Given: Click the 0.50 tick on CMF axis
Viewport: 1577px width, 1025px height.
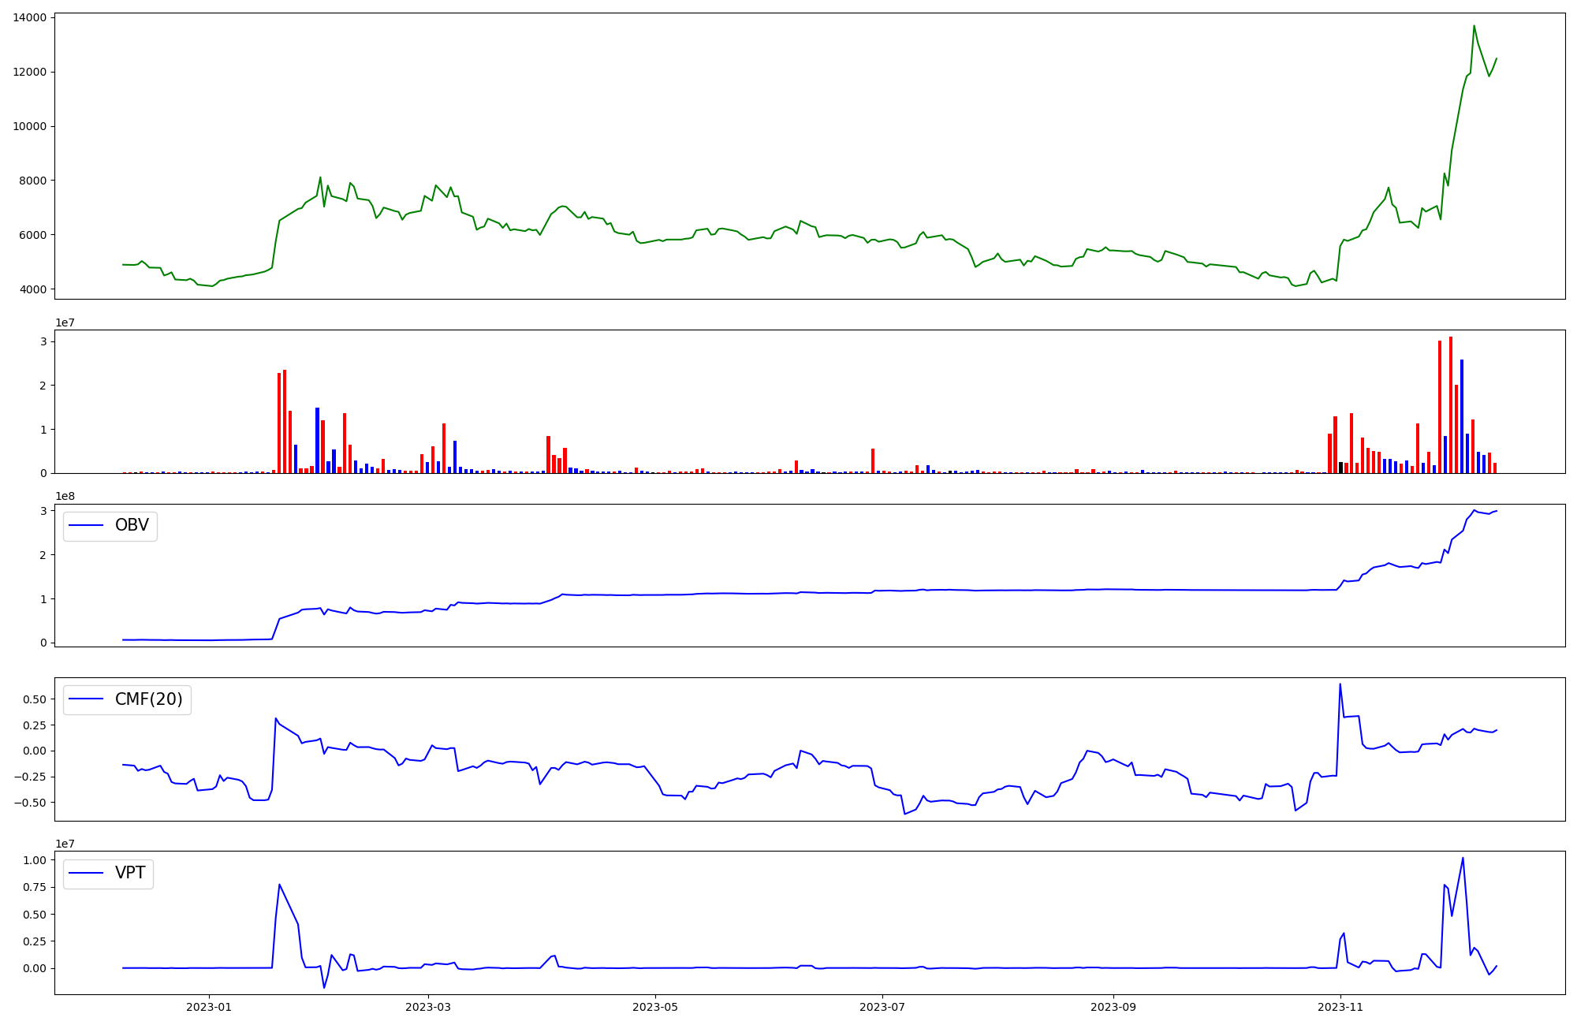Looking at the screenshot, I should (33, 699).
